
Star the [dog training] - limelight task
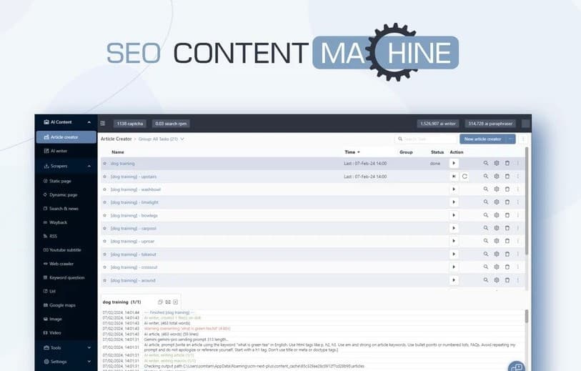pos(105,202)
